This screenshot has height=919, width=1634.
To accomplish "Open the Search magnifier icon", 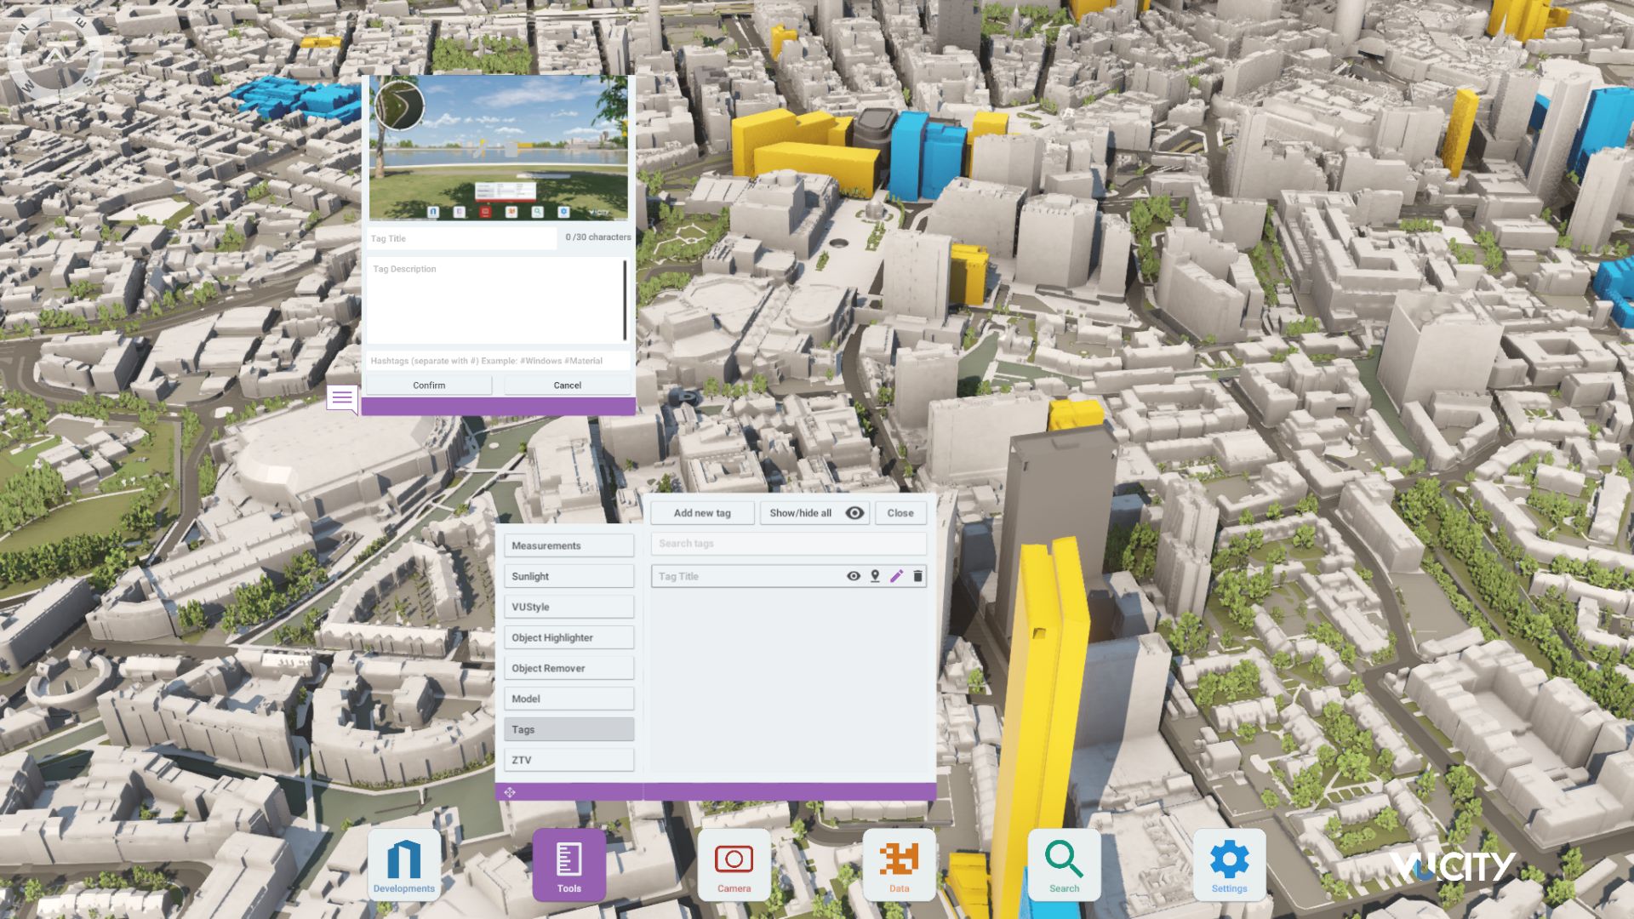I will coord(1064,865).
